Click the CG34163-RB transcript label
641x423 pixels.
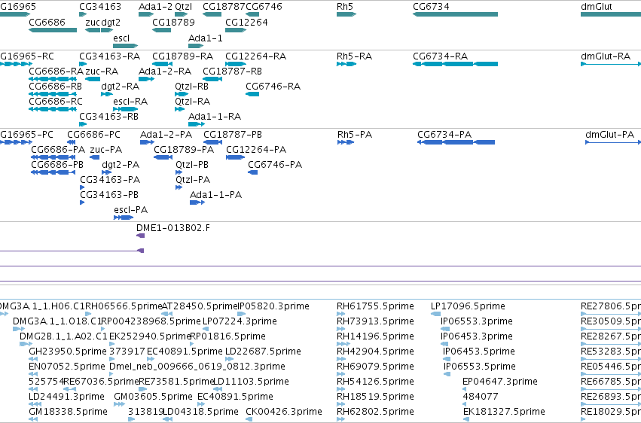[x=108, y=117]
